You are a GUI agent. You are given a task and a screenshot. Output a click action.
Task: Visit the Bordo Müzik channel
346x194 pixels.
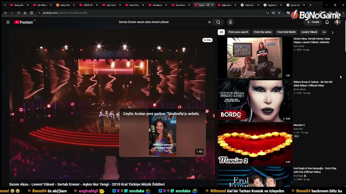(x=300, y=89)
